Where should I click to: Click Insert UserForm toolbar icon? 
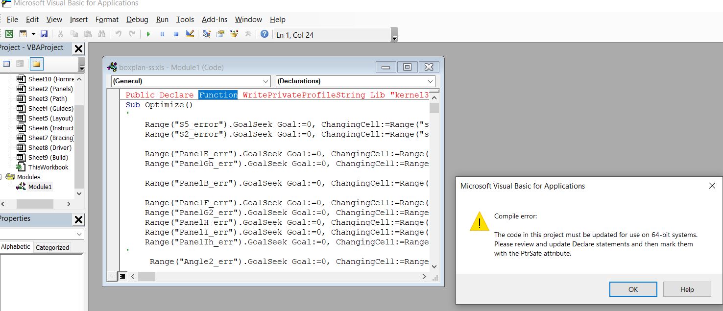pos(23,34)
